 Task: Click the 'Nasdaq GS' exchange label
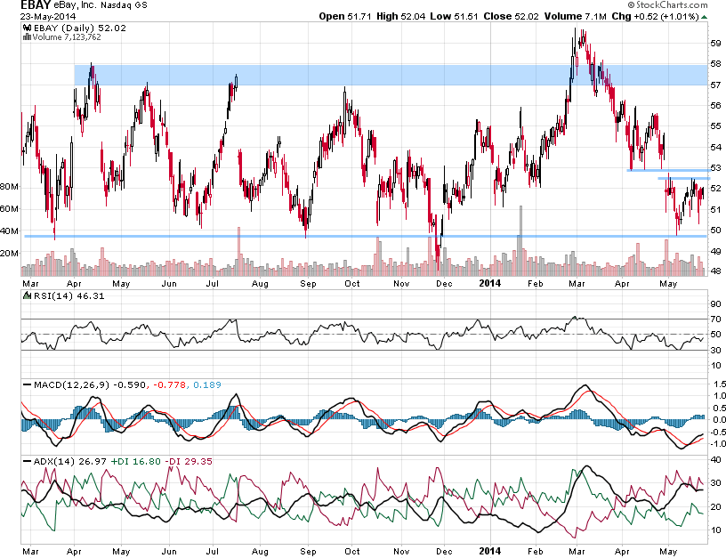(x=124, y=5)
